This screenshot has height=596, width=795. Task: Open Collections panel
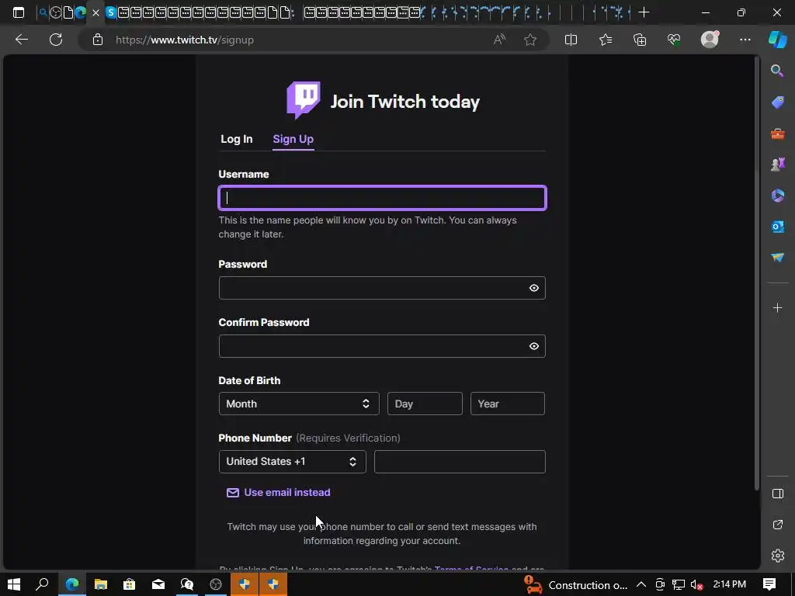pyautogui.click(x=640, y=40)
